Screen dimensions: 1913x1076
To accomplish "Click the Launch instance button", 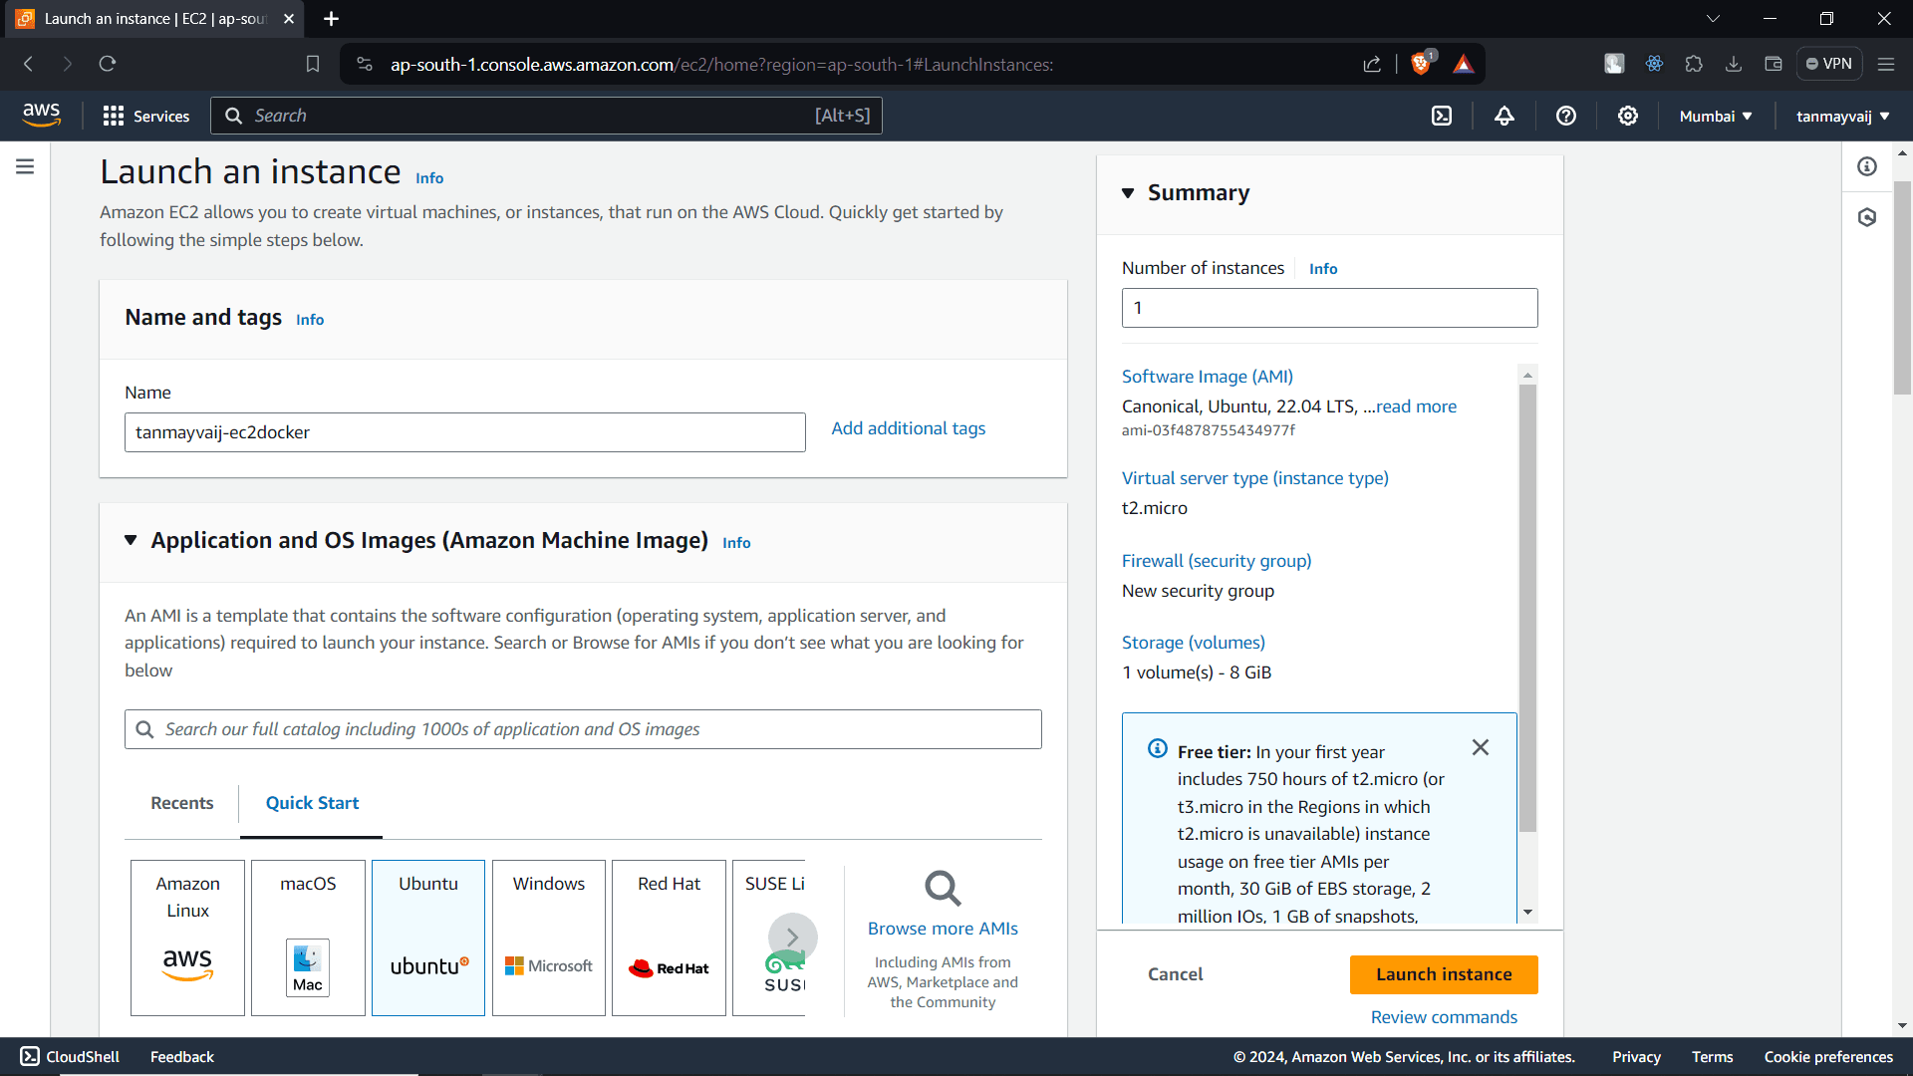I will [1444, 974].
